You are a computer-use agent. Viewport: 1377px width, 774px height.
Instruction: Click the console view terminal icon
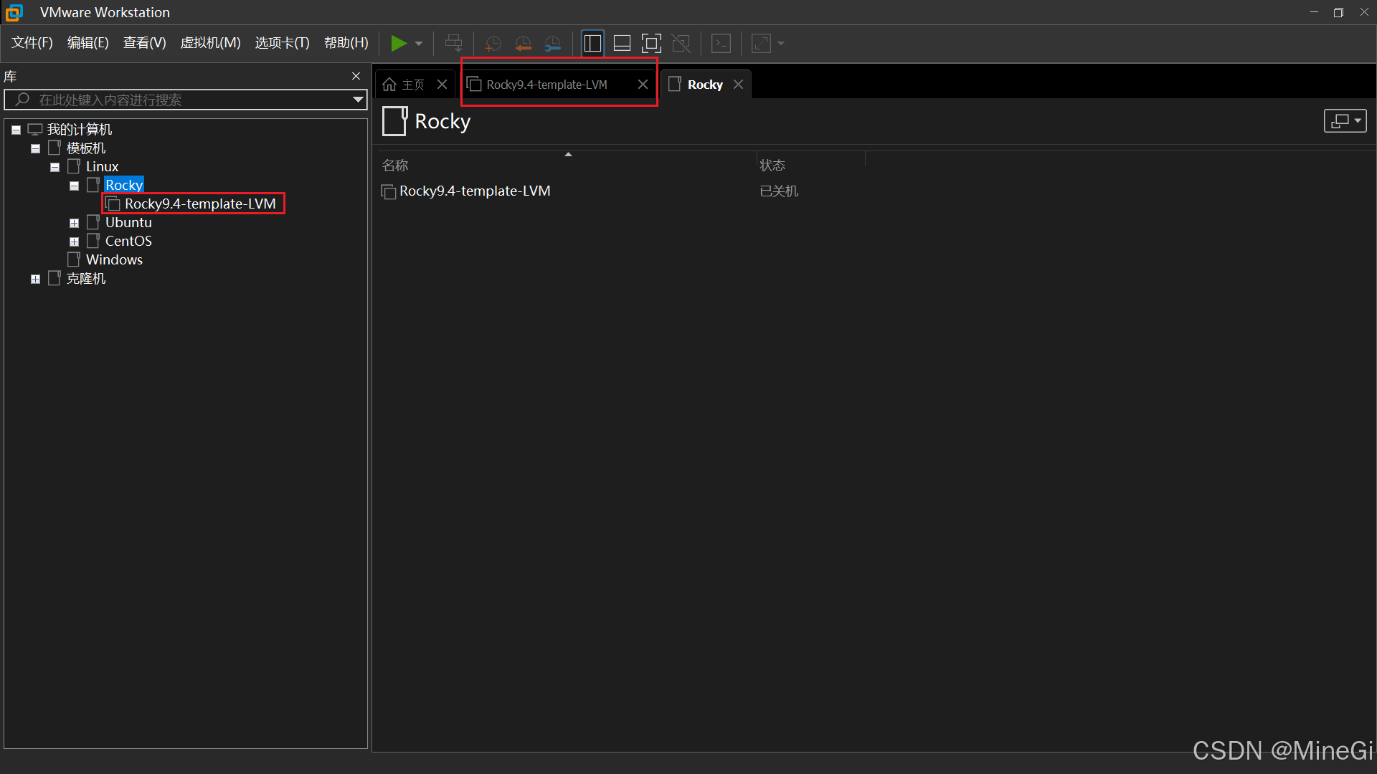(721, 44)
